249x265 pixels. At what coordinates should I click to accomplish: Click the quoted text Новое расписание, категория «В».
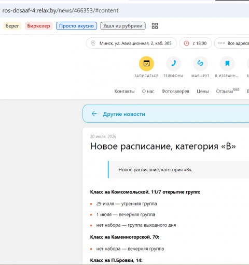tap(155, 170)
